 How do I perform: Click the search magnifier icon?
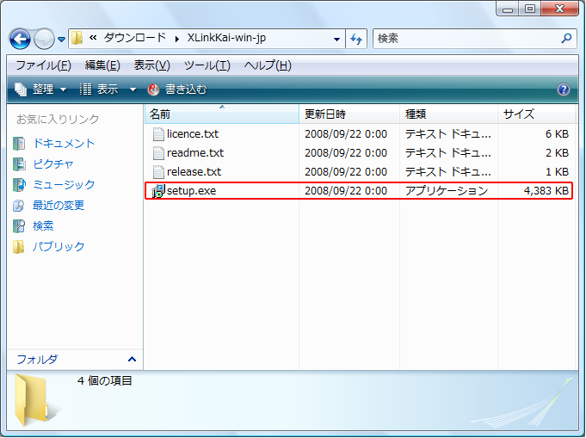(566, 40)
